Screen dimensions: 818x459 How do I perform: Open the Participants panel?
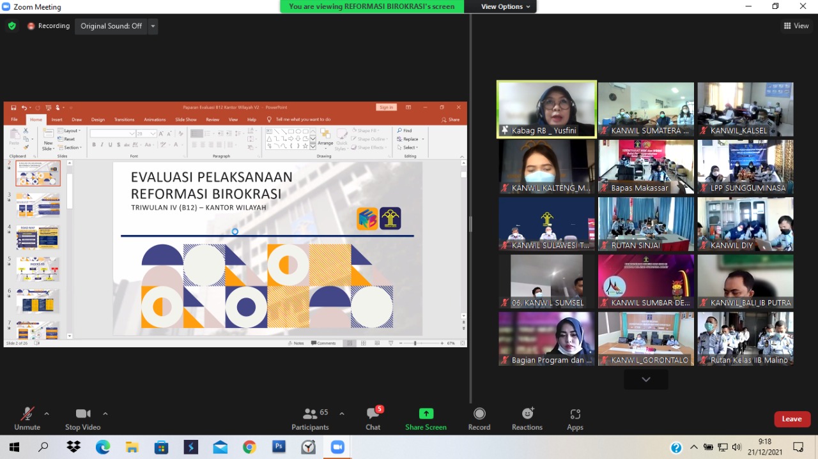[311, 419]
